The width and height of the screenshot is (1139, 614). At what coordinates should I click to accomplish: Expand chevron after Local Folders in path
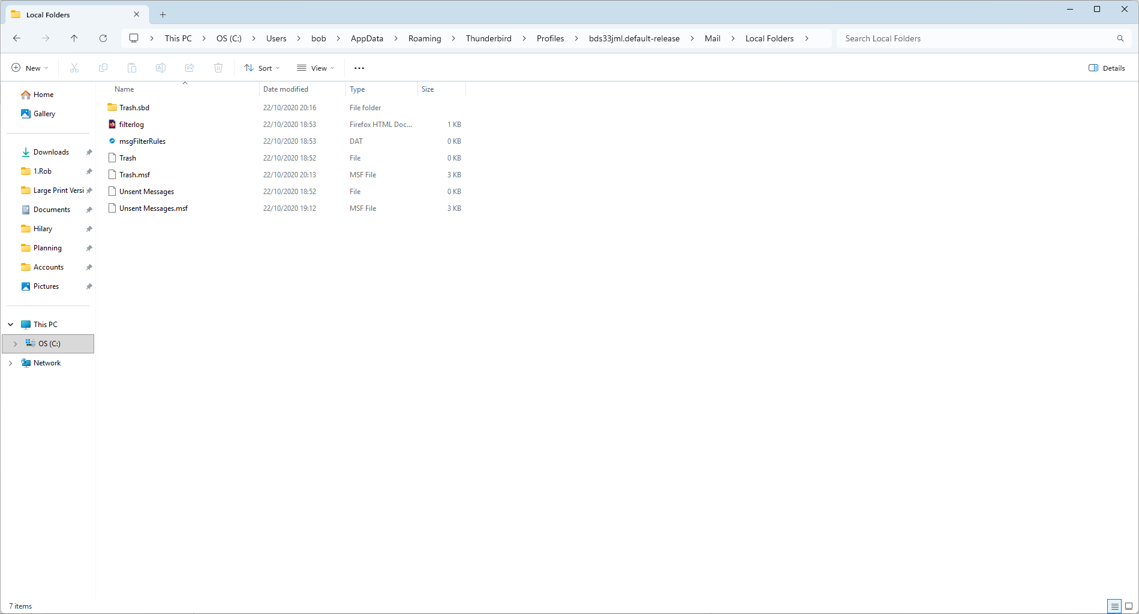coord(807,38)
